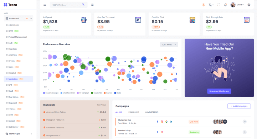This screenshot has width=257, height=139.
Task: Click the search magnifier icon
Action: [83, 5]
